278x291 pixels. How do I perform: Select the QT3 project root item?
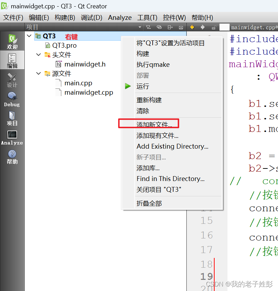pos(49,36)
